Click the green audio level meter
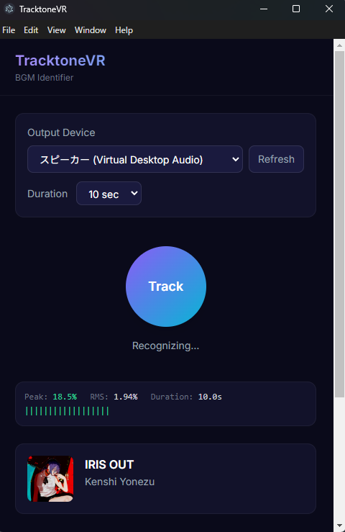The width and height of the screenshot is (345, 532). [67, 411]
